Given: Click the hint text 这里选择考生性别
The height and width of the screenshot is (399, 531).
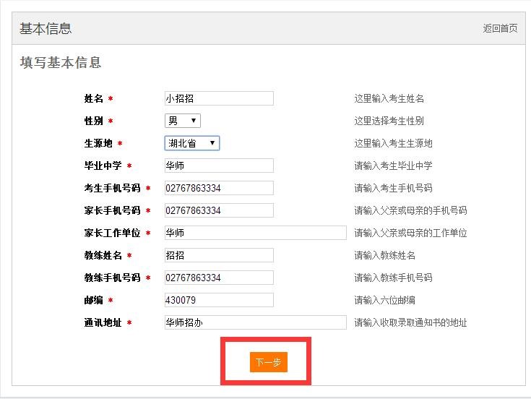Looking at the screenshot, I should [x=389, y=121].
